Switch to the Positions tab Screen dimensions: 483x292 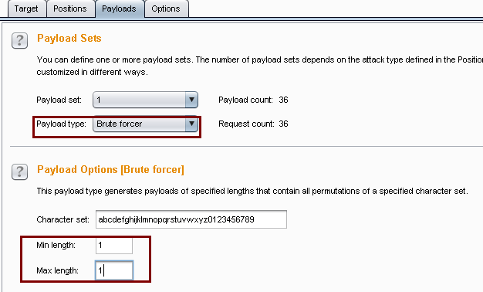click(x=70, y=9)
